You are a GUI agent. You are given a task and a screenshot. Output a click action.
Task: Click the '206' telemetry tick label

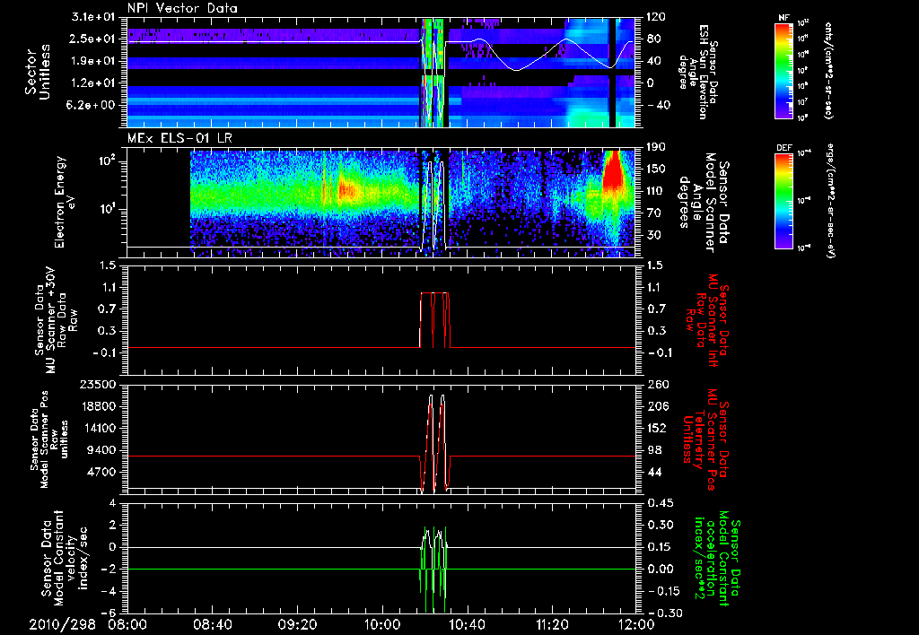click(x=656, y=406)
